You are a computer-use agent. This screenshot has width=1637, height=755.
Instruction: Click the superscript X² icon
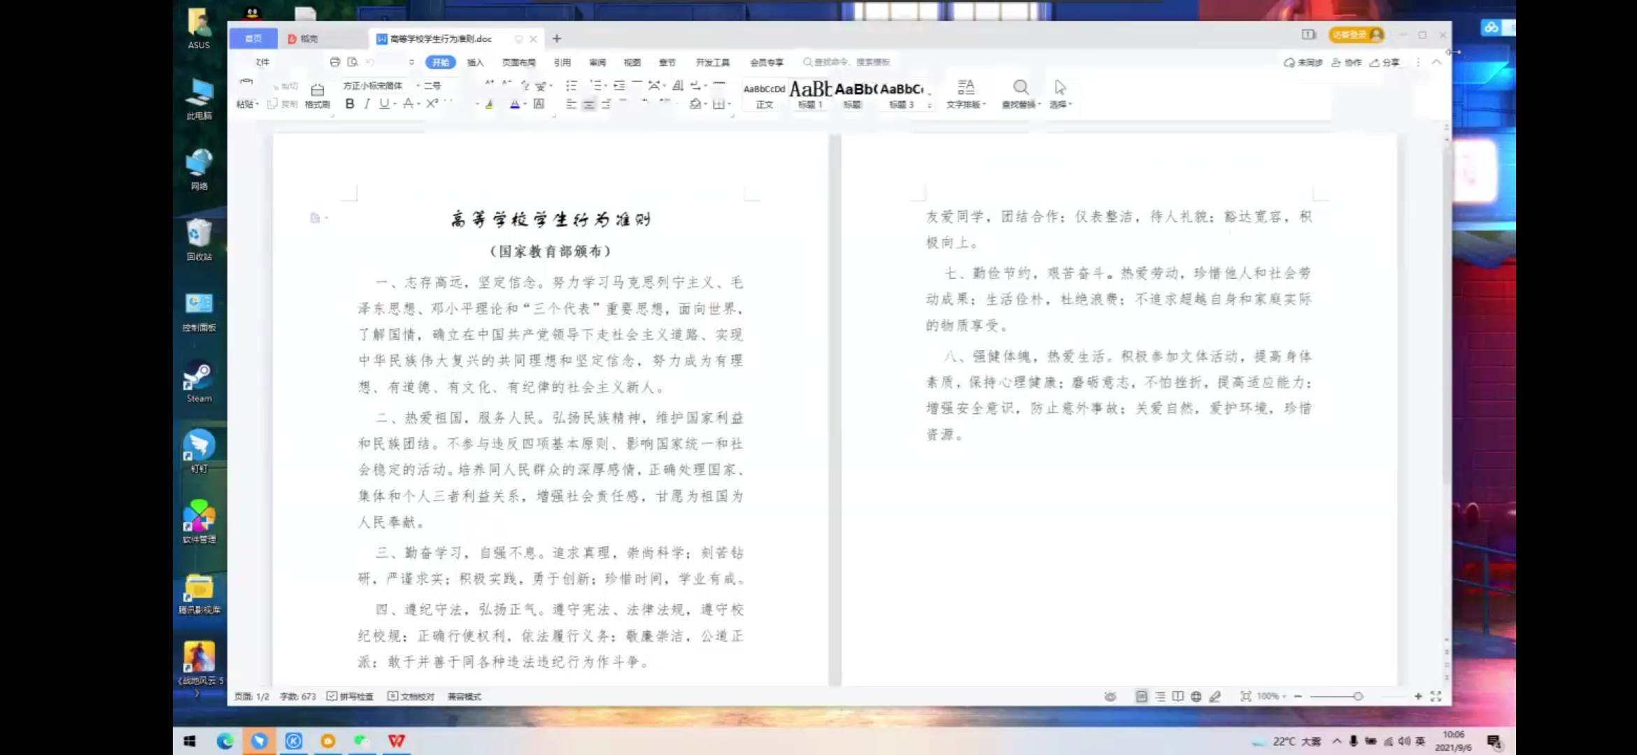pos(432,103)
